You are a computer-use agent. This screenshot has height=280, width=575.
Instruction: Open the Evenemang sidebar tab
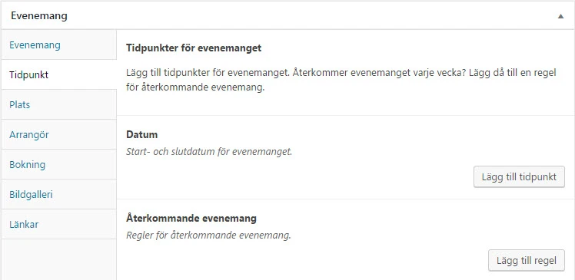coord(58,45)
